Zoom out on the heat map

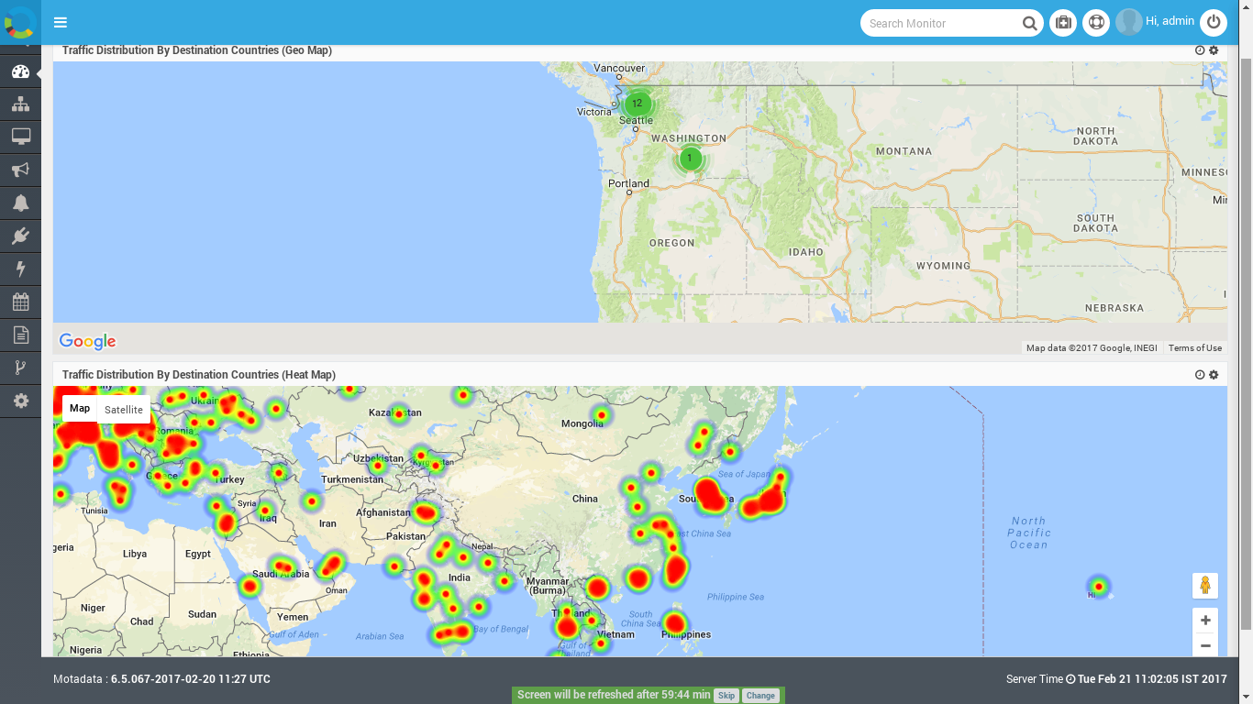pos(1205,645)
